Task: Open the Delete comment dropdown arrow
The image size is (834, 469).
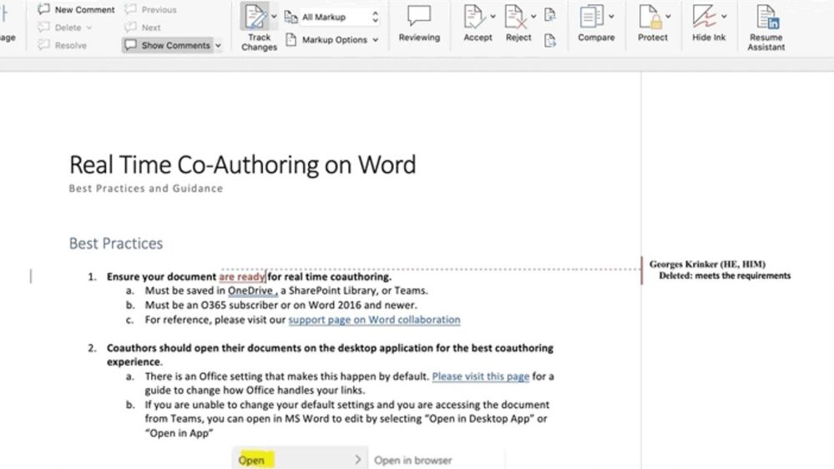Action: (89, 28)
